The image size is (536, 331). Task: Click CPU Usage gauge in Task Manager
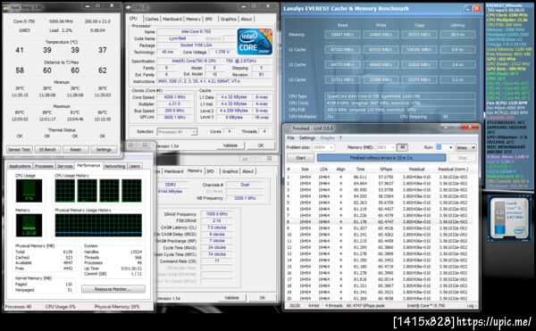pos(29,191)
